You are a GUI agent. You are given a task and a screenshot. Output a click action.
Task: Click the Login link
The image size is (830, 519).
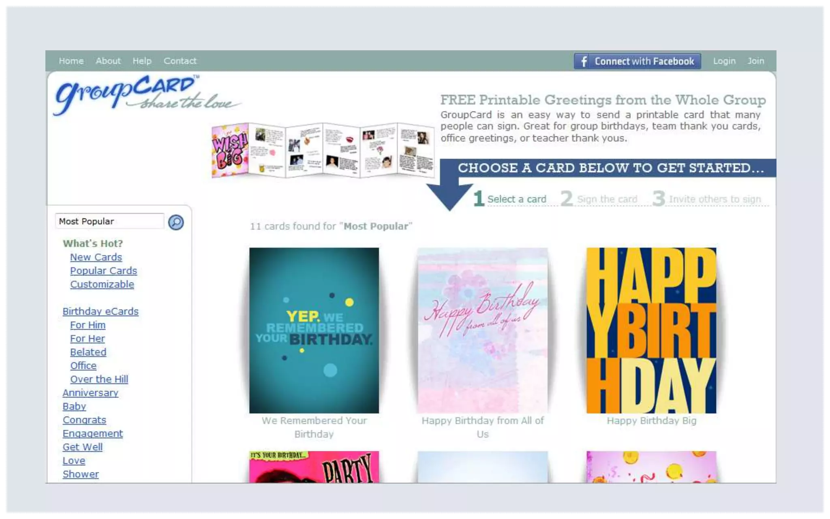(724, 61)
